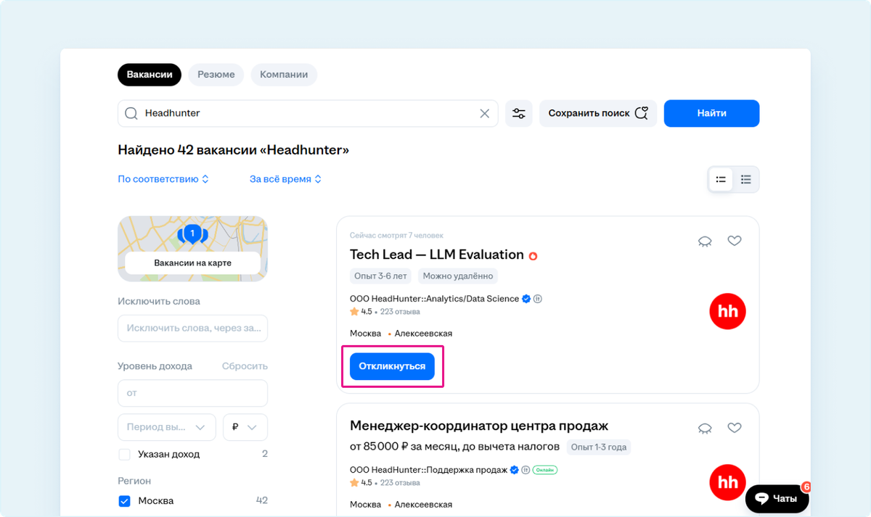Add Tech Lead vacancy to favorites

[735, 241]
